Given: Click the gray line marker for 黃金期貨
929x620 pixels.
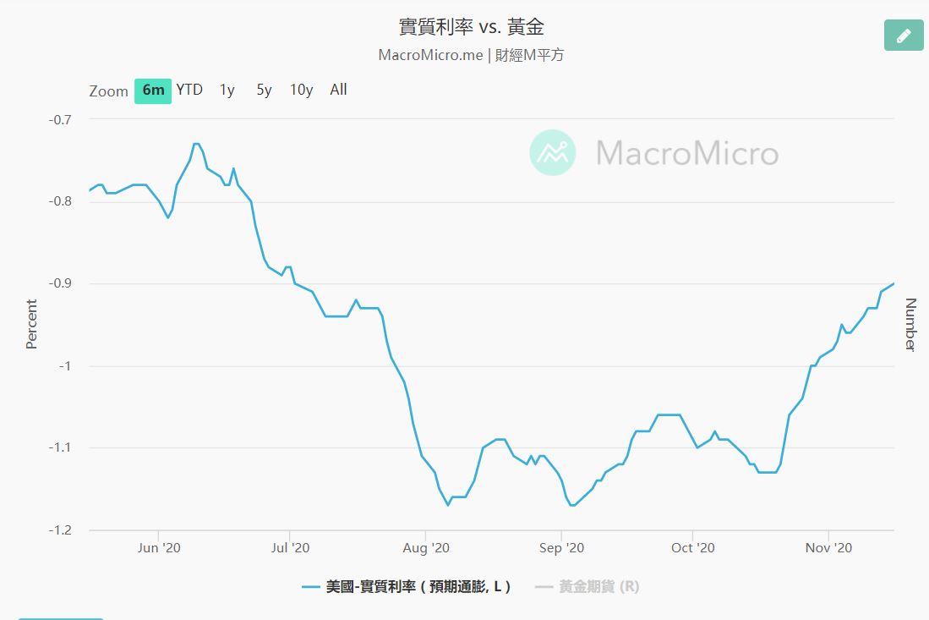Looking at the screenshot, I should [x=544, y=586].
